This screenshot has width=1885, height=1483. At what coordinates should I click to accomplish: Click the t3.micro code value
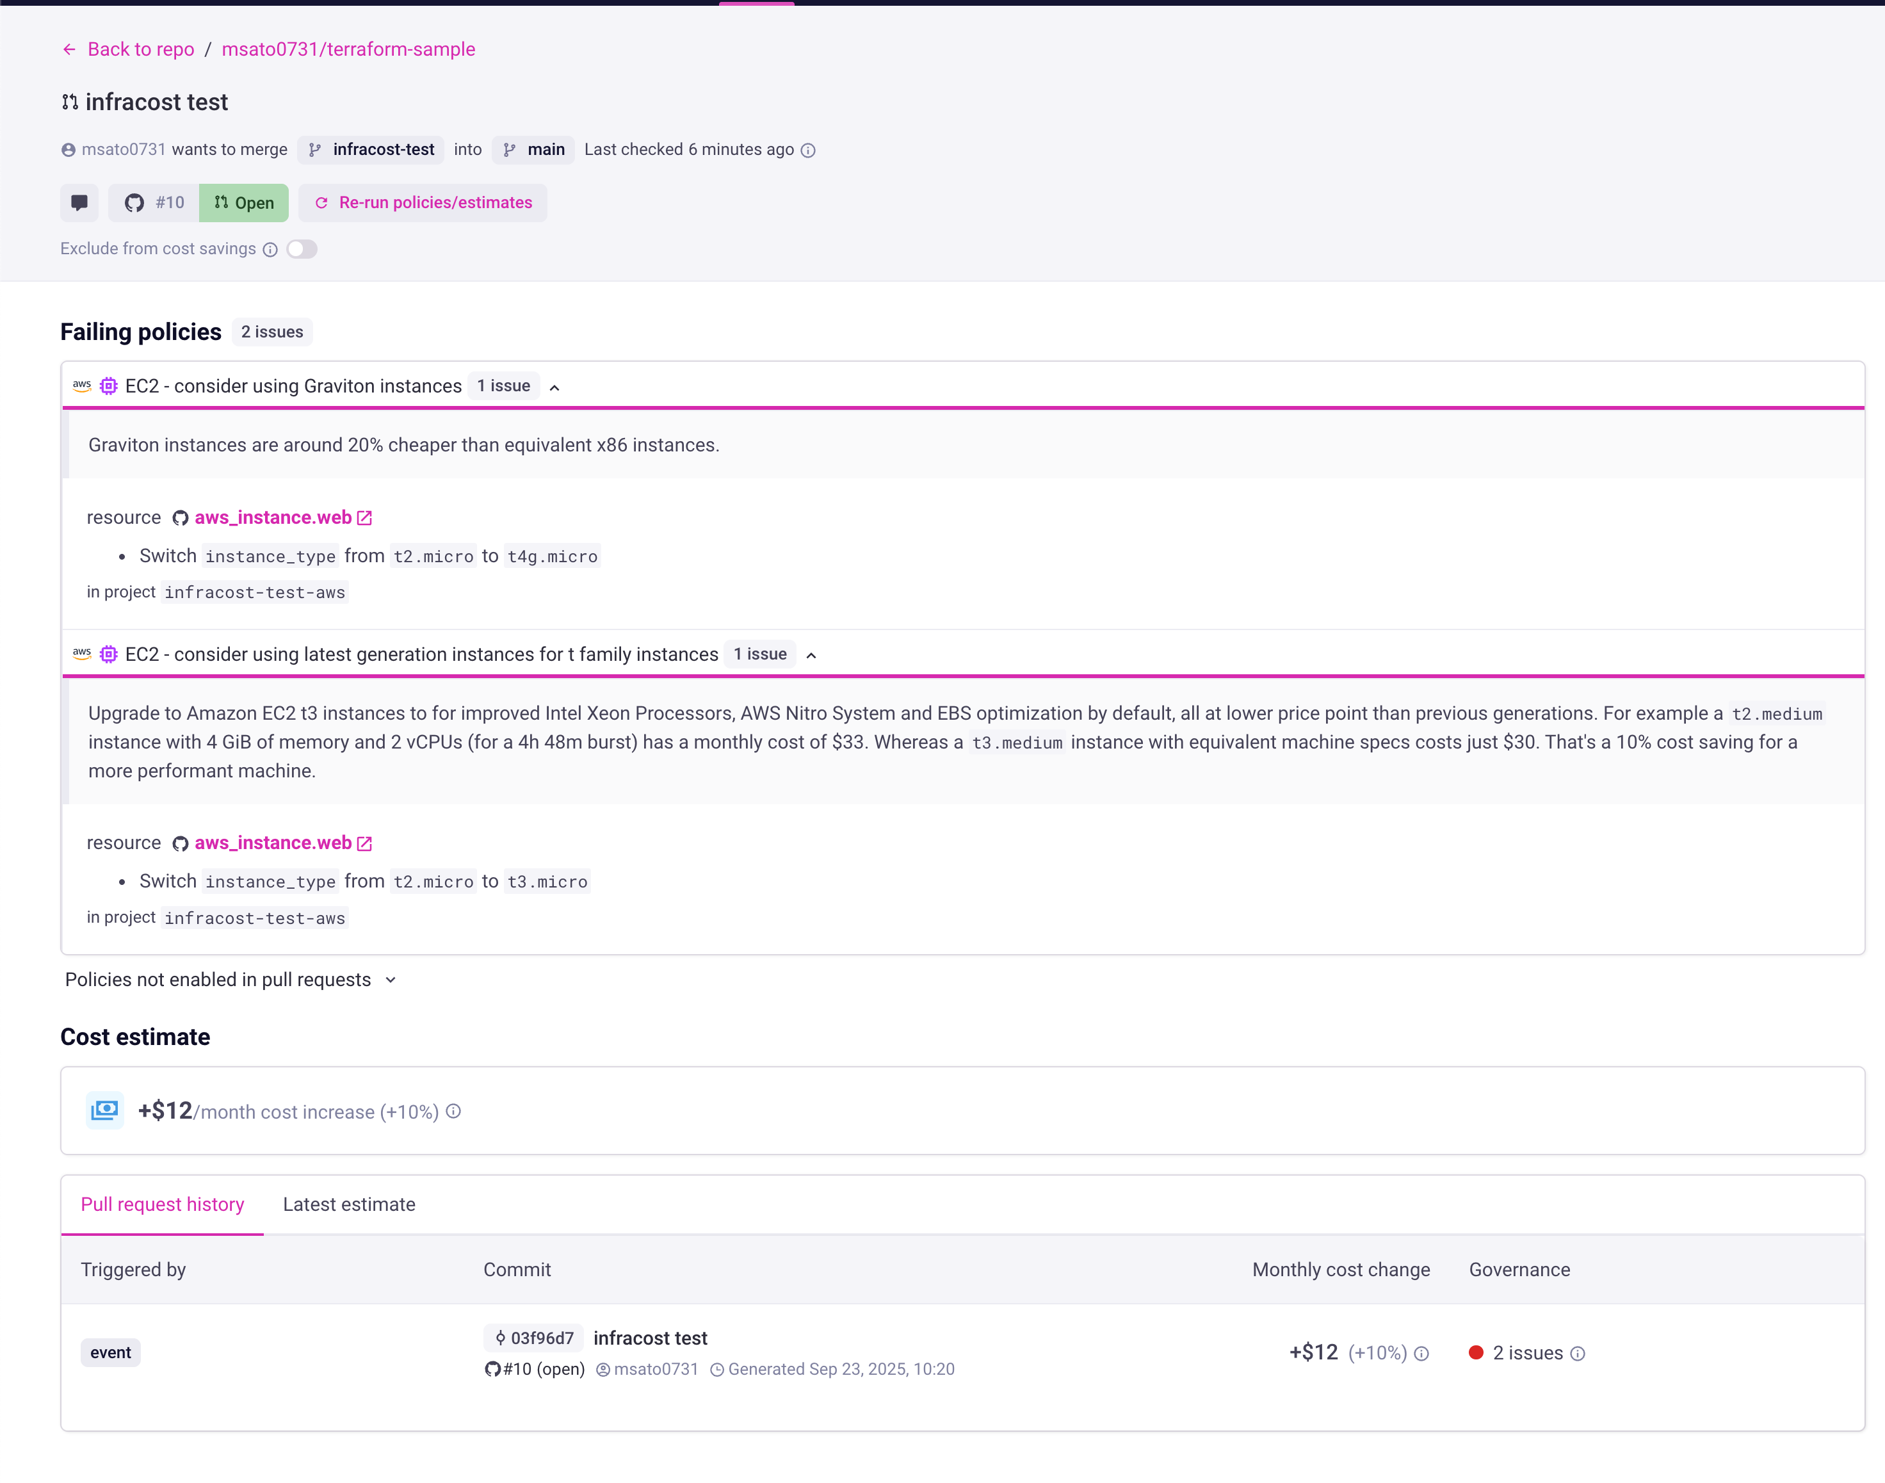pos(547,882)
